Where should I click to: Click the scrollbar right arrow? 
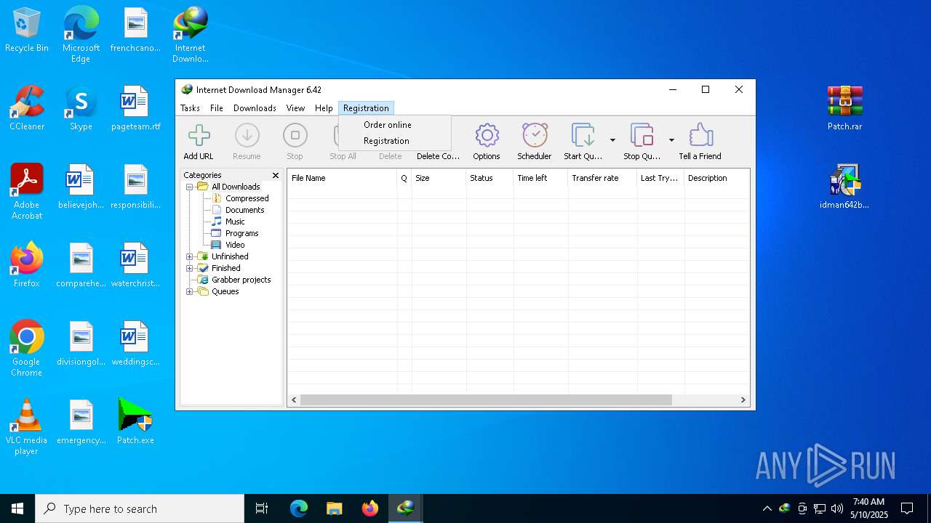[743, 400]
